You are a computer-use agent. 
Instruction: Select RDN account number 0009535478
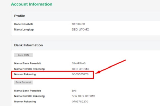coord(80,74)
